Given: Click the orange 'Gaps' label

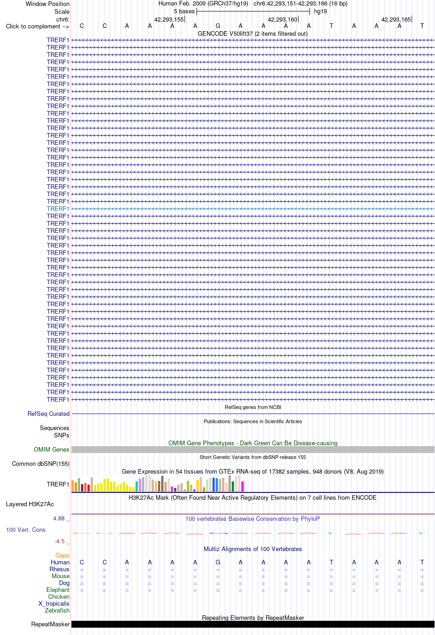Looking at the screenshot, I should [62, 555].
